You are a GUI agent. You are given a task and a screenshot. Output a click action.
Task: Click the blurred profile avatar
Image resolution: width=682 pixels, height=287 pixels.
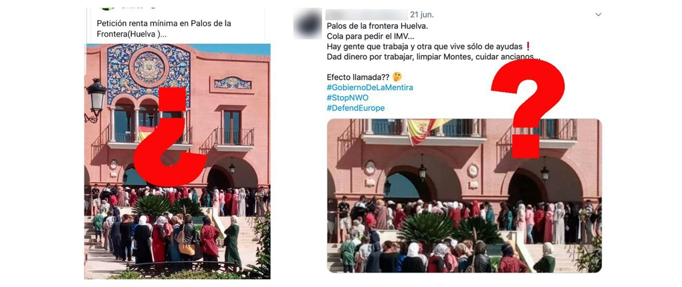tap(307, 24)
